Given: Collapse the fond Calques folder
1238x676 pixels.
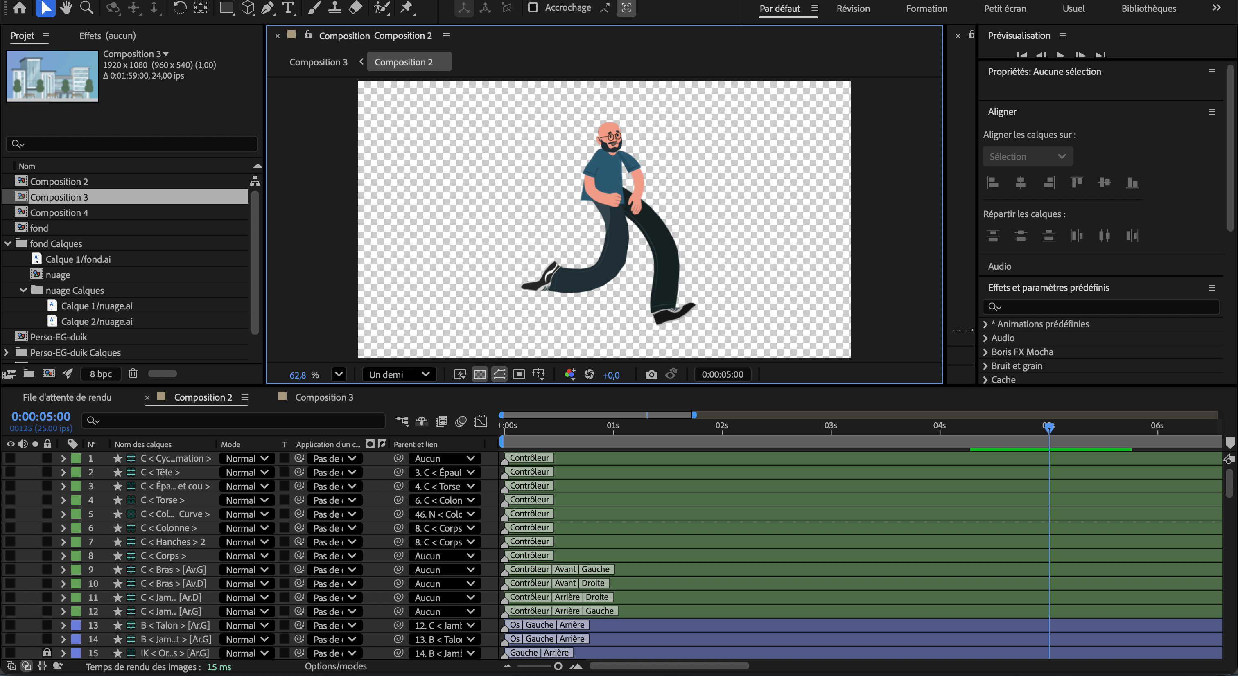Looking at the screenshot, I should point(8,243).
